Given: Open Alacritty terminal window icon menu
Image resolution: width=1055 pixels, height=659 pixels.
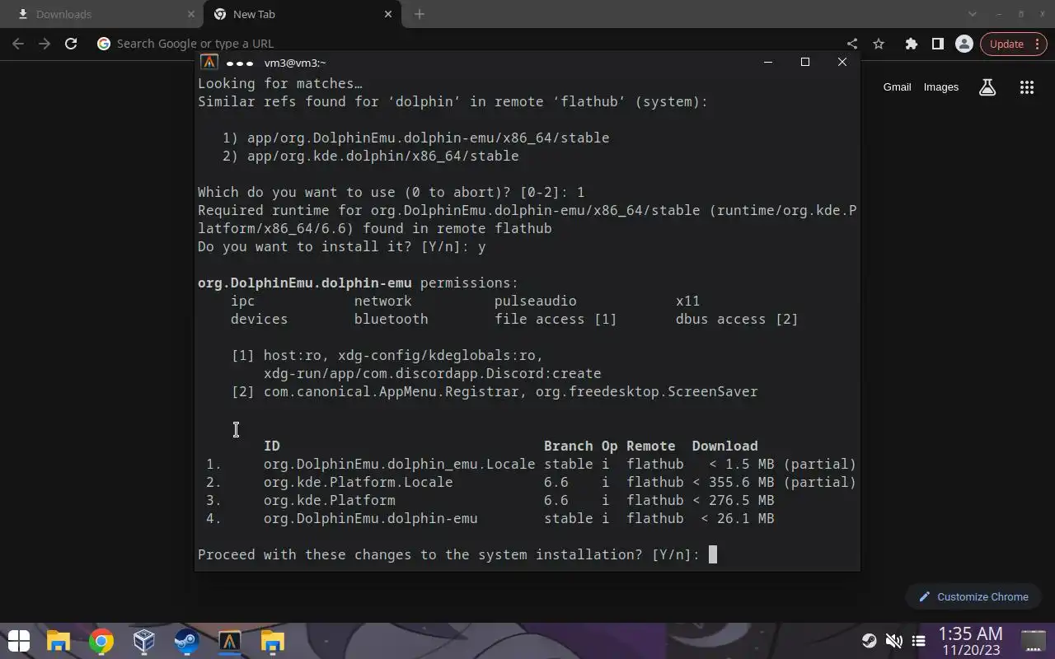Looking at the screenshot, I should pos(209,63).
